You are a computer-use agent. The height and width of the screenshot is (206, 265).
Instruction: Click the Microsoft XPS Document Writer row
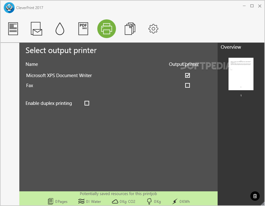pos(108,76)
